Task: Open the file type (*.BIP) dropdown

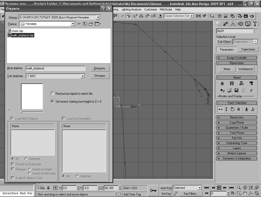Action: (82, 76)
